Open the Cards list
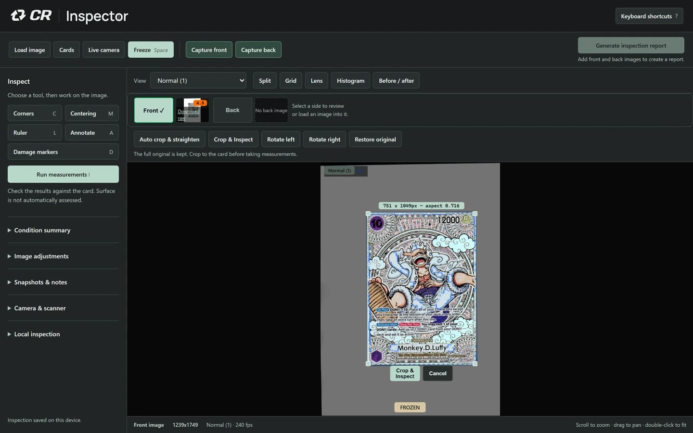The width and height of the screenshot is (693, 433). [66, 50]
